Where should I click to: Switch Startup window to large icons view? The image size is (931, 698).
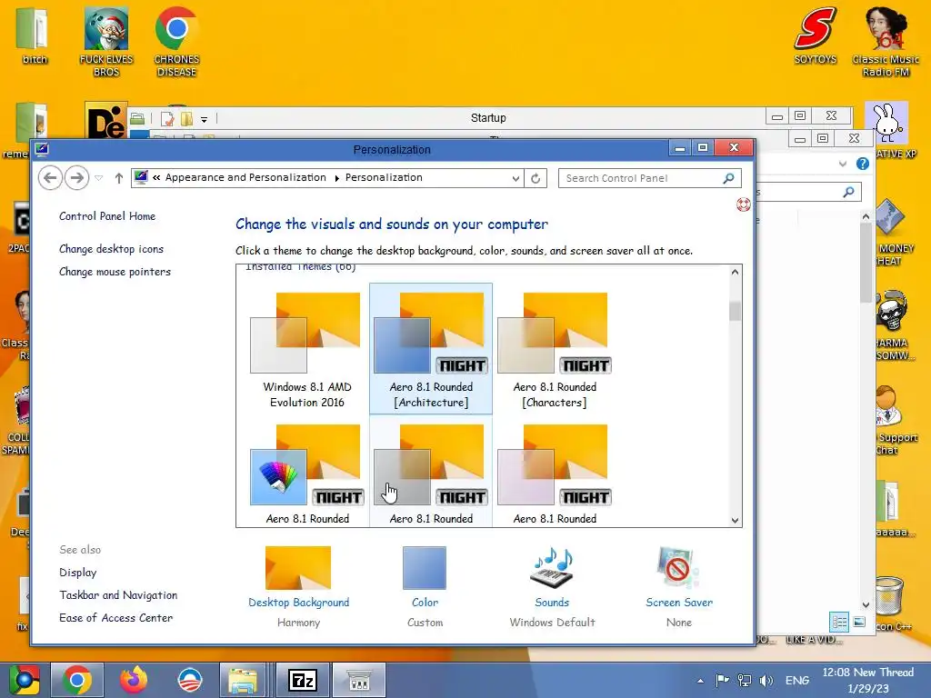[858, 622]
